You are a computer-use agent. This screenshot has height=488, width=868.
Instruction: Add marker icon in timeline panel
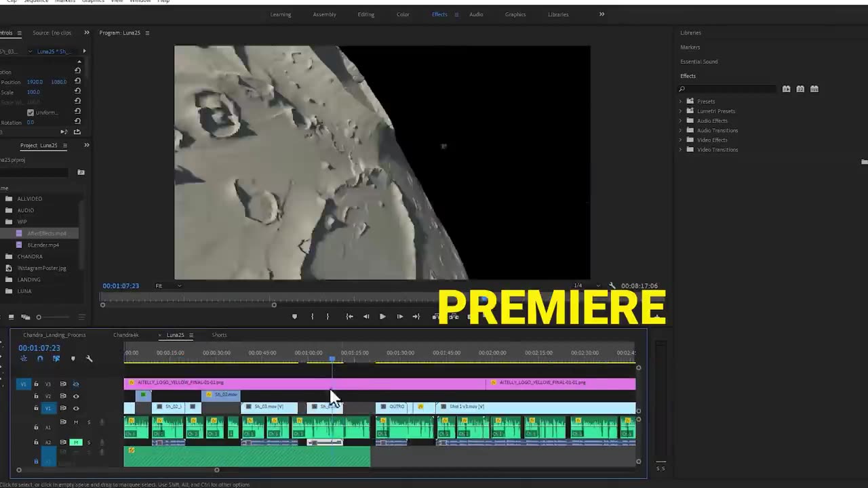73,359
